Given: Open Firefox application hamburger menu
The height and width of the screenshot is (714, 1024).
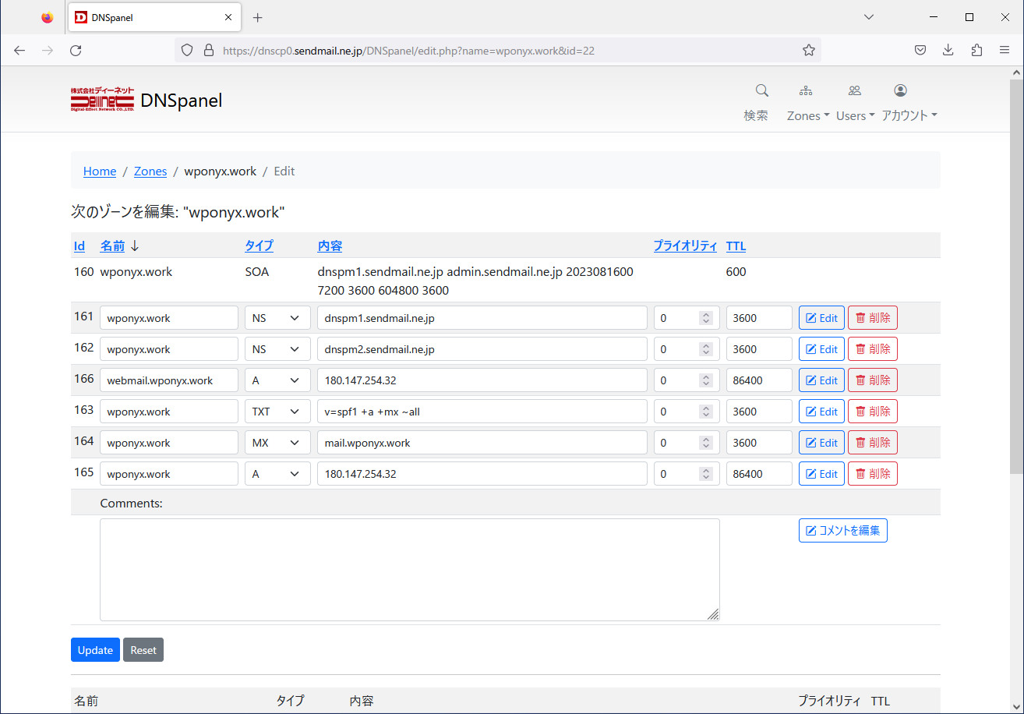Looking at the screenshot, I should (x=1005, y=50).
